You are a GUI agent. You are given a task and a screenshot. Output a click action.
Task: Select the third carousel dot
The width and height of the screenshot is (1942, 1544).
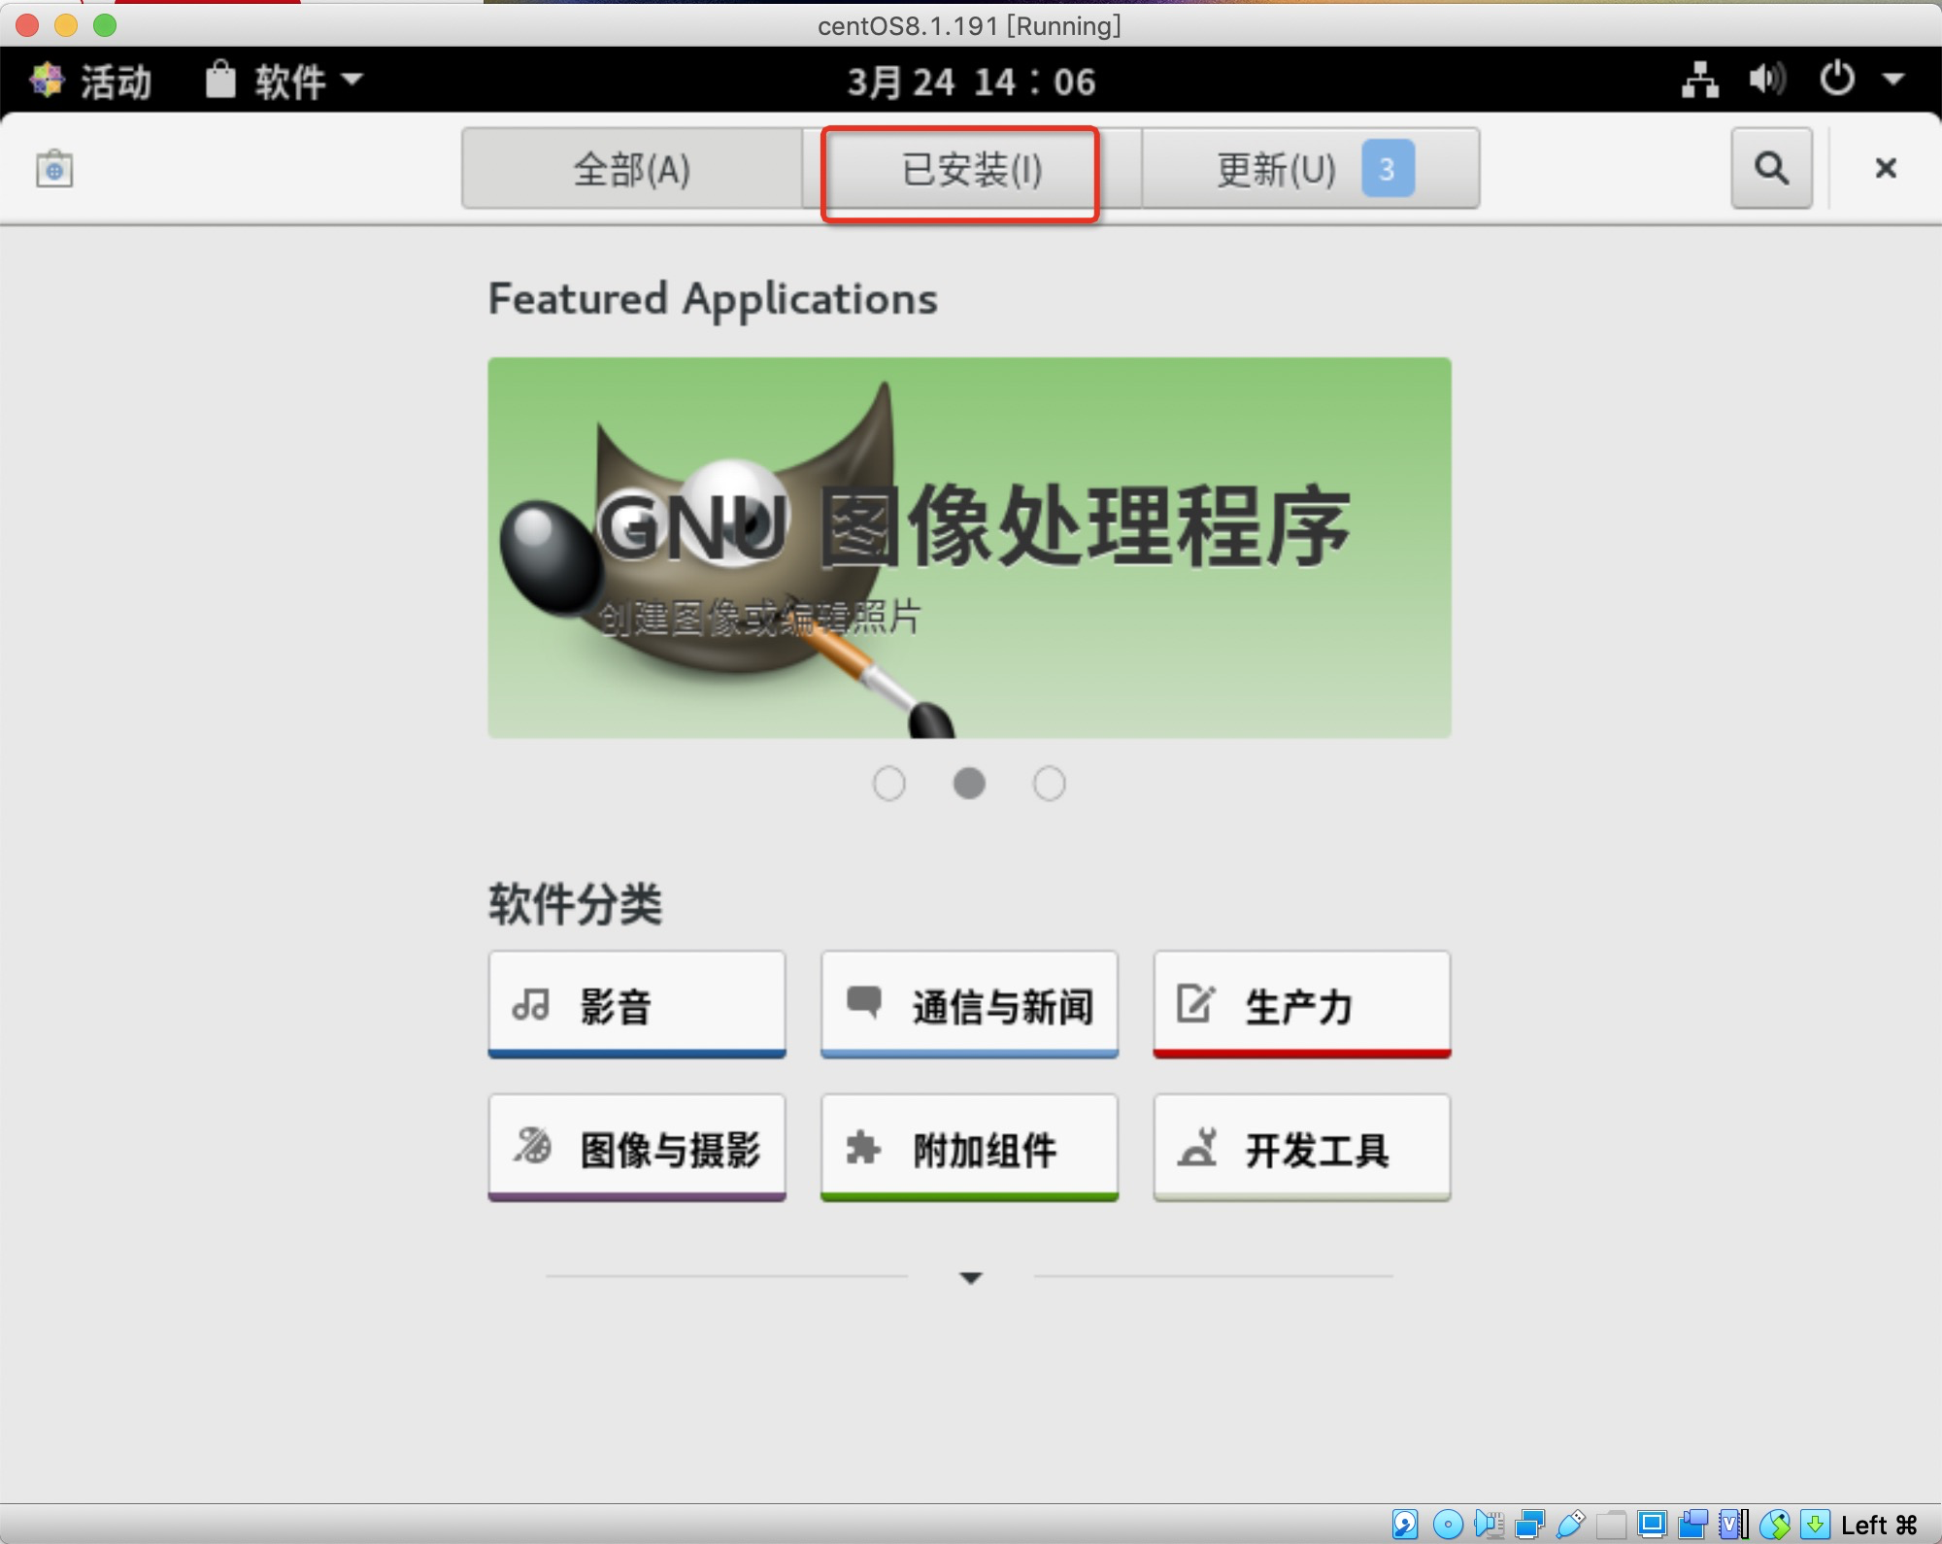tap(1050, 784)
